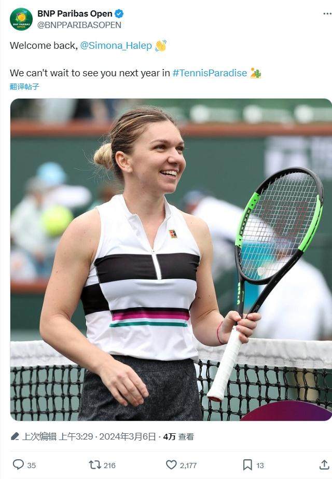This screenshot has width=332, height=479.
Task: Open edit history via pencil icon
Action: [x=15, y=436]
